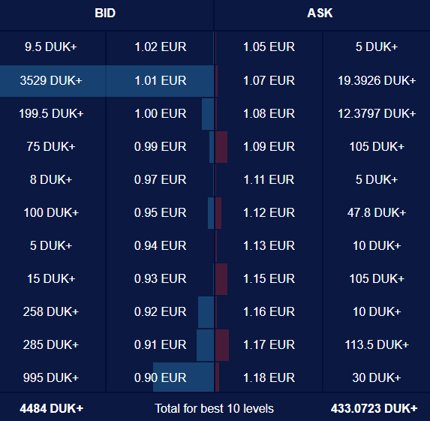
Task: Click the 995 DUK+ bid volume
Action: point(51,377)
